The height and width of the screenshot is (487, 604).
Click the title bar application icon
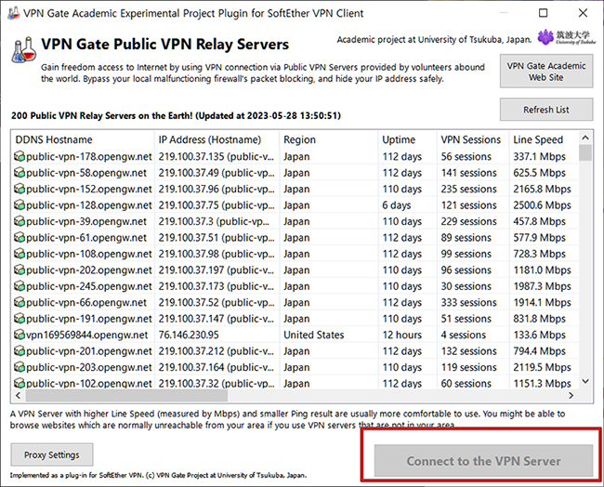pos(14,13)
